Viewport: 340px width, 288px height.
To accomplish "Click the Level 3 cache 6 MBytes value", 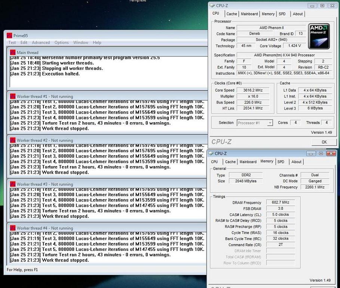I will (x=315, y=108).
